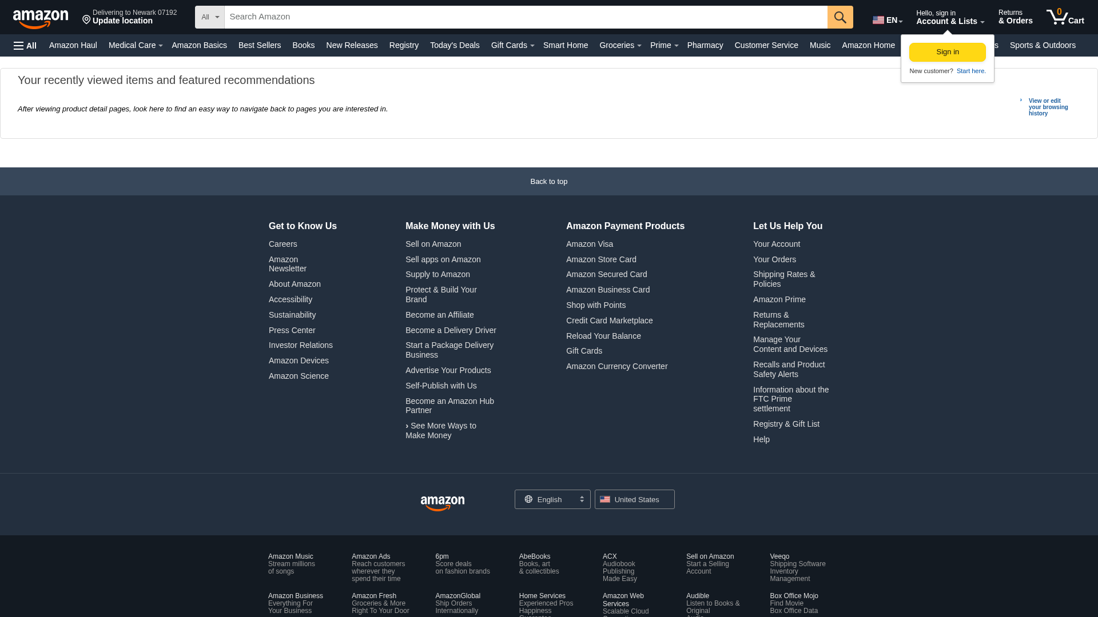Open Music nav item
Screen dimensions: 1098x617
click(820, 45)
